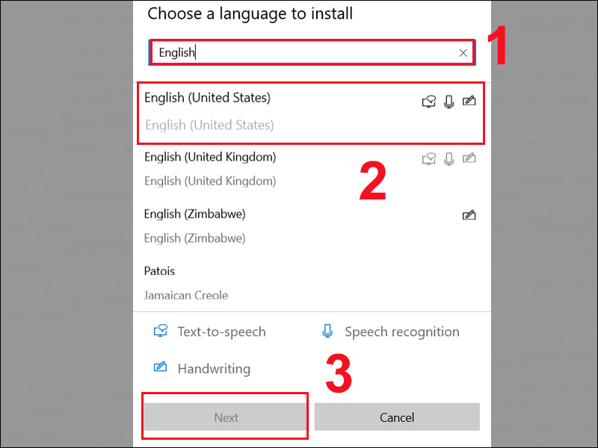
Task: Click the Cancel button
Action: [x=397, y=417]
